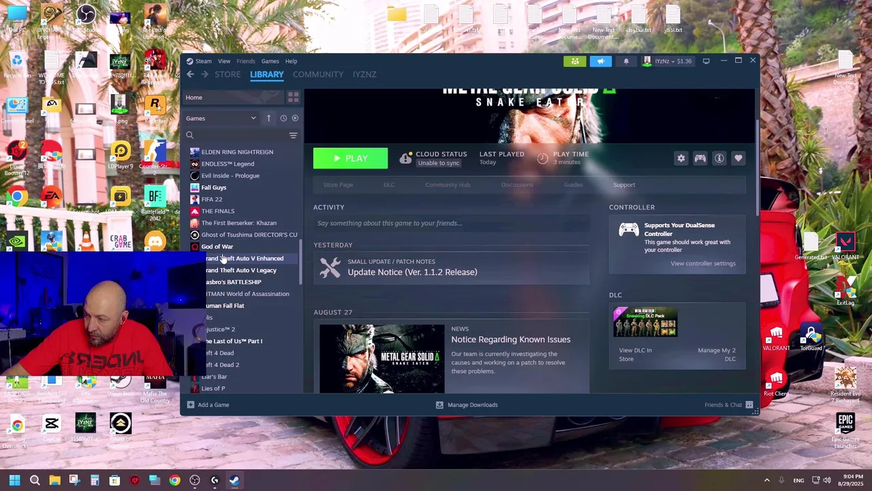Open the Help menu
Image resolution: width=872 pixels, height=491 pixels.
pyautogui.click(x=291, y=61)
